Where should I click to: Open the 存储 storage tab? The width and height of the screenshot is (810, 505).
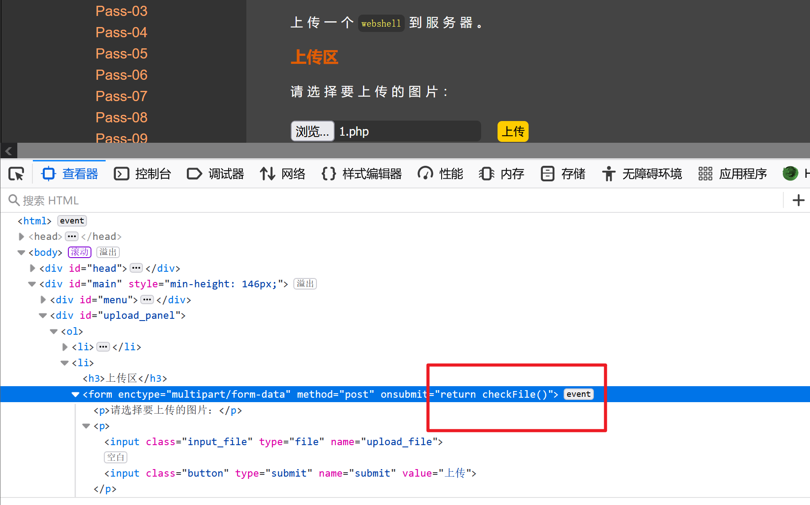click(x=563, y=174)
